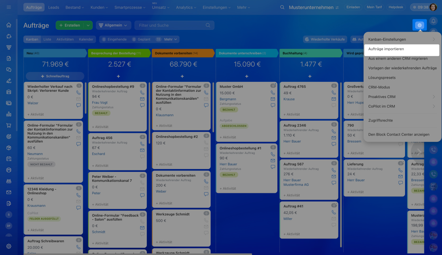Open the notifications bell icon

pos(433,21)
